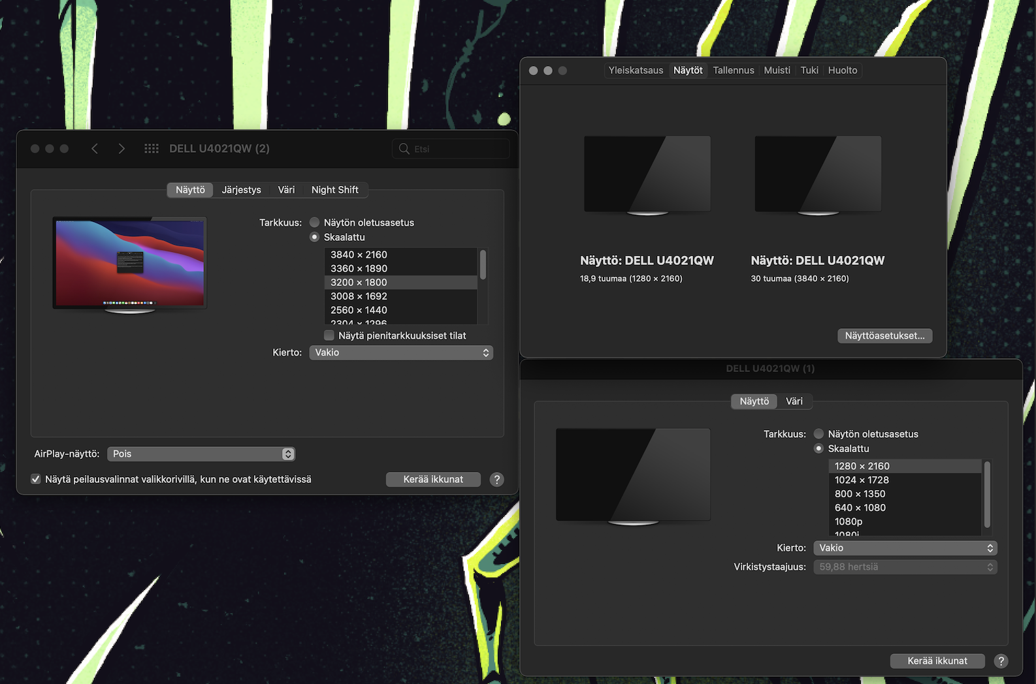This screenshot has width=1036, height=684.
Task: Open the Virkistystaajuus dropdown
Action: pos(905,567)
